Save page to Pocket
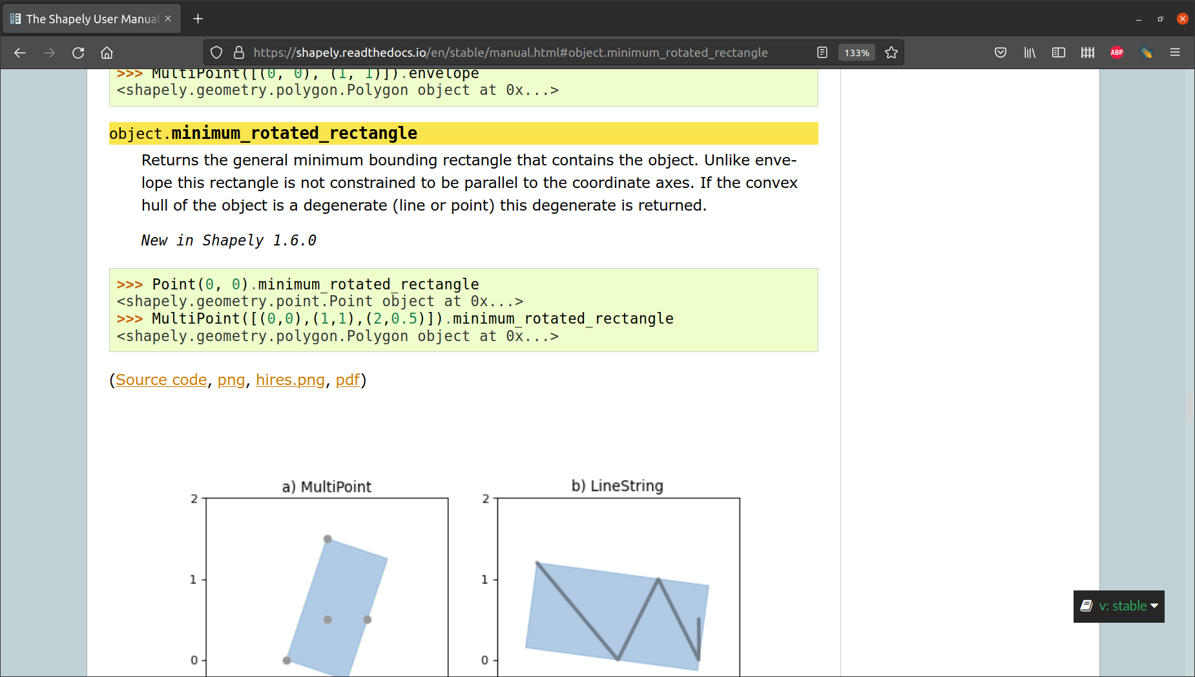 point(1001,53)
